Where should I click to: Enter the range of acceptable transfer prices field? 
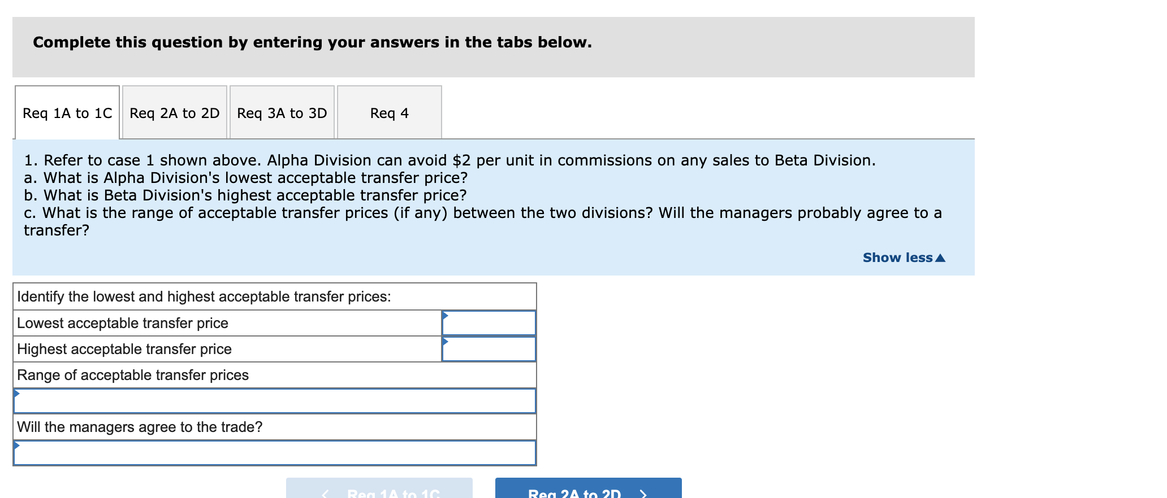point(275,401)
